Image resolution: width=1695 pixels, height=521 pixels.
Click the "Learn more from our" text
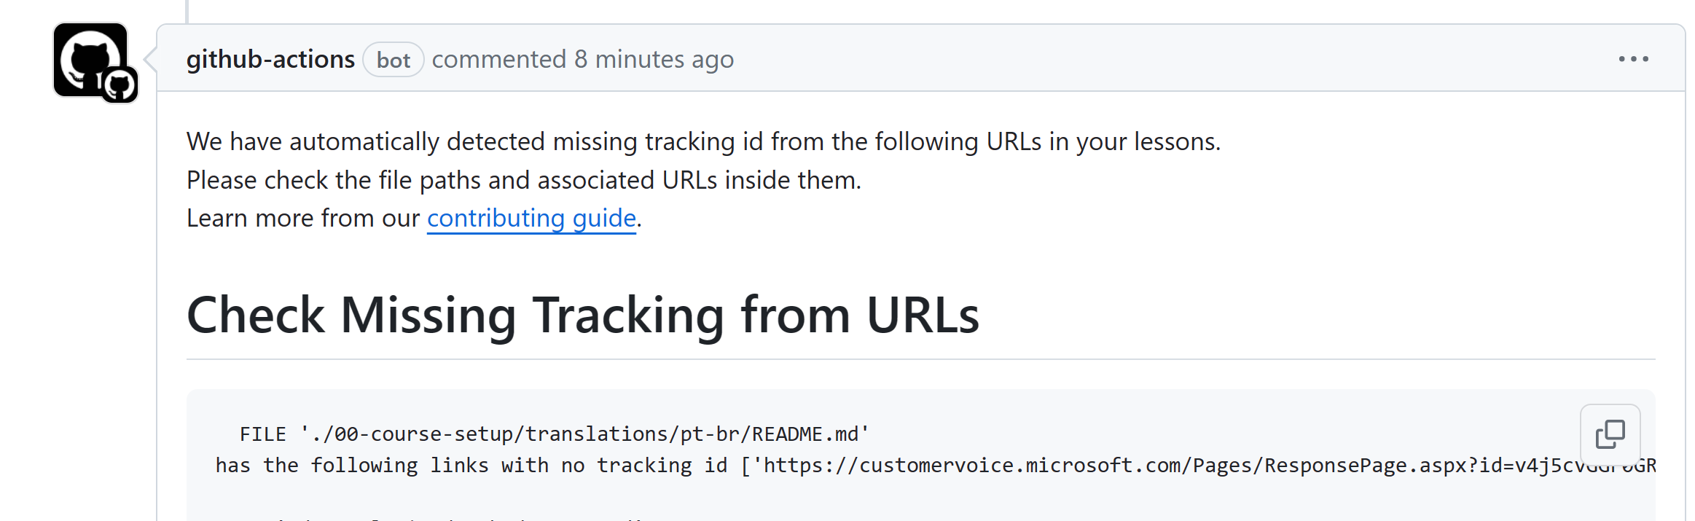[303, 218]
